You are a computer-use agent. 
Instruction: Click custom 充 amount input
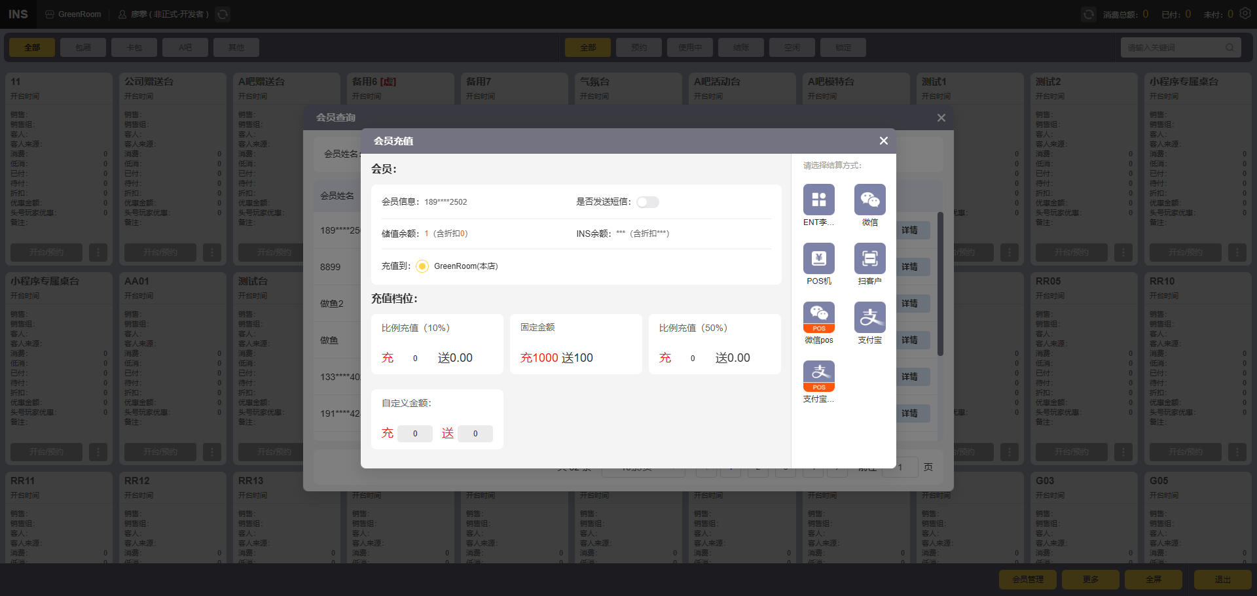[415, 434]
